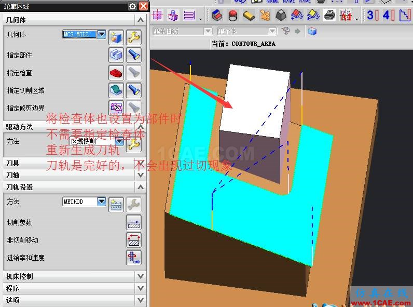The image size is (413, 307).
Task: Display cut area with flashlight in 指定切削区域 row
Action: click(134, 90)
